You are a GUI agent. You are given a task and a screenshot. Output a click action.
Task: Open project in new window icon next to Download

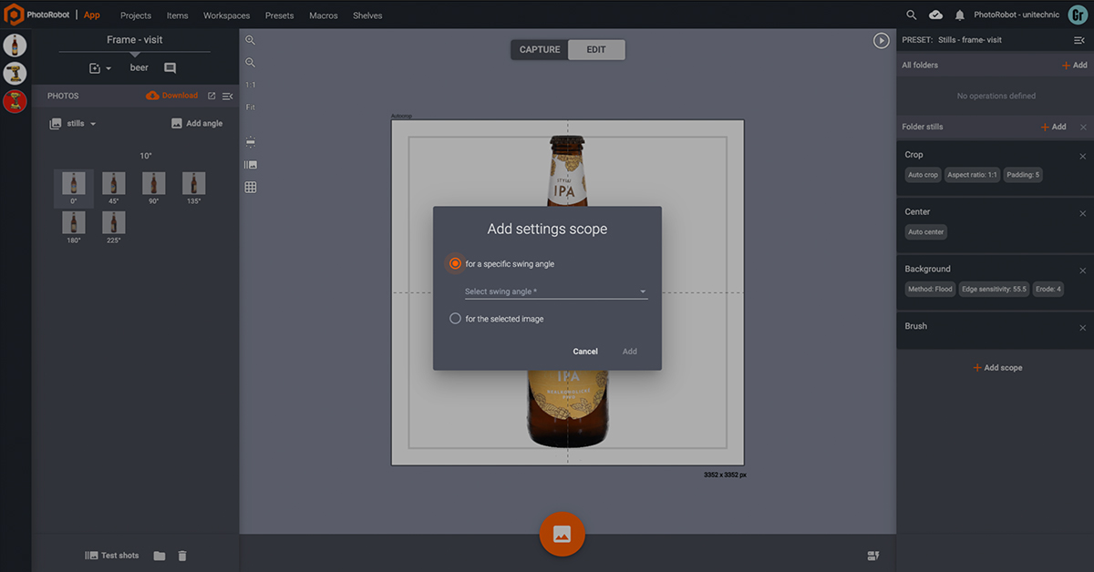tap(212, 95)
